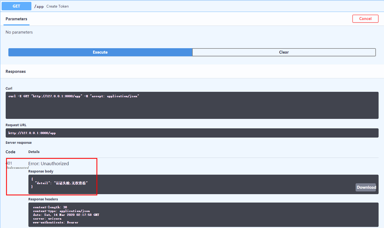Click the request URL http://127.0.0.1:8000/app
This screenshot has width=384, height=228.
coord(32,133)
